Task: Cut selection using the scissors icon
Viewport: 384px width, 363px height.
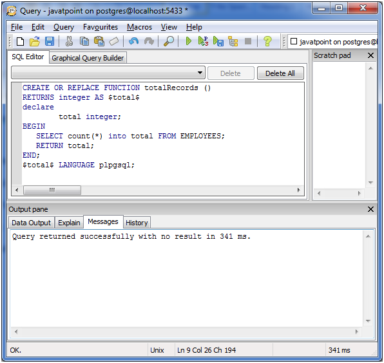Action: coord(69,42)
